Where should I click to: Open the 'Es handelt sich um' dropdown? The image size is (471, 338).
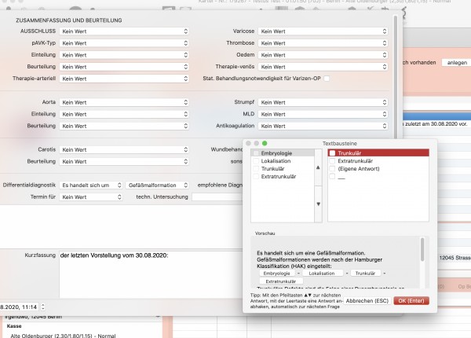(91, 186)
